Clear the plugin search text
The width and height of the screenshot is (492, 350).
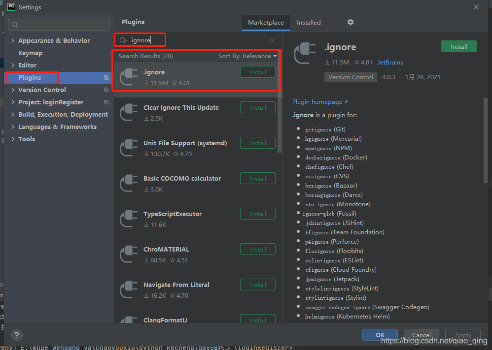272,40
